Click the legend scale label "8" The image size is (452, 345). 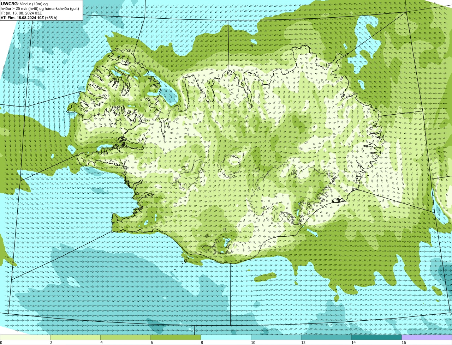coord(202,343)
